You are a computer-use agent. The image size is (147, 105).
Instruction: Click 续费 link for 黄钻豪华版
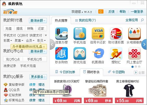click(32, 85)
